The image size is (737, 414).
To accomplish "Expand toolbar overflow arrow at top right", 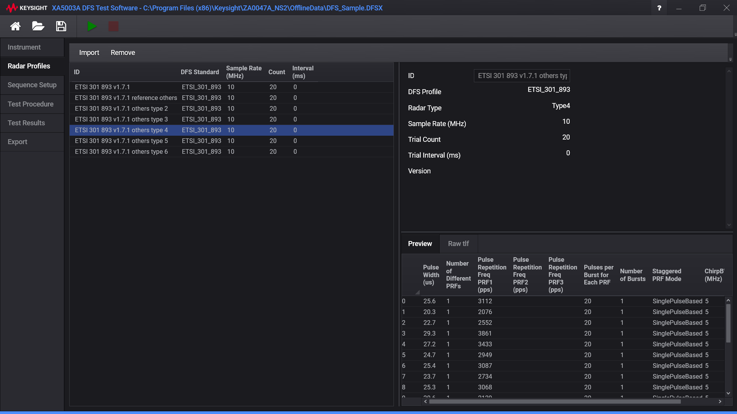I will (735, 35).
